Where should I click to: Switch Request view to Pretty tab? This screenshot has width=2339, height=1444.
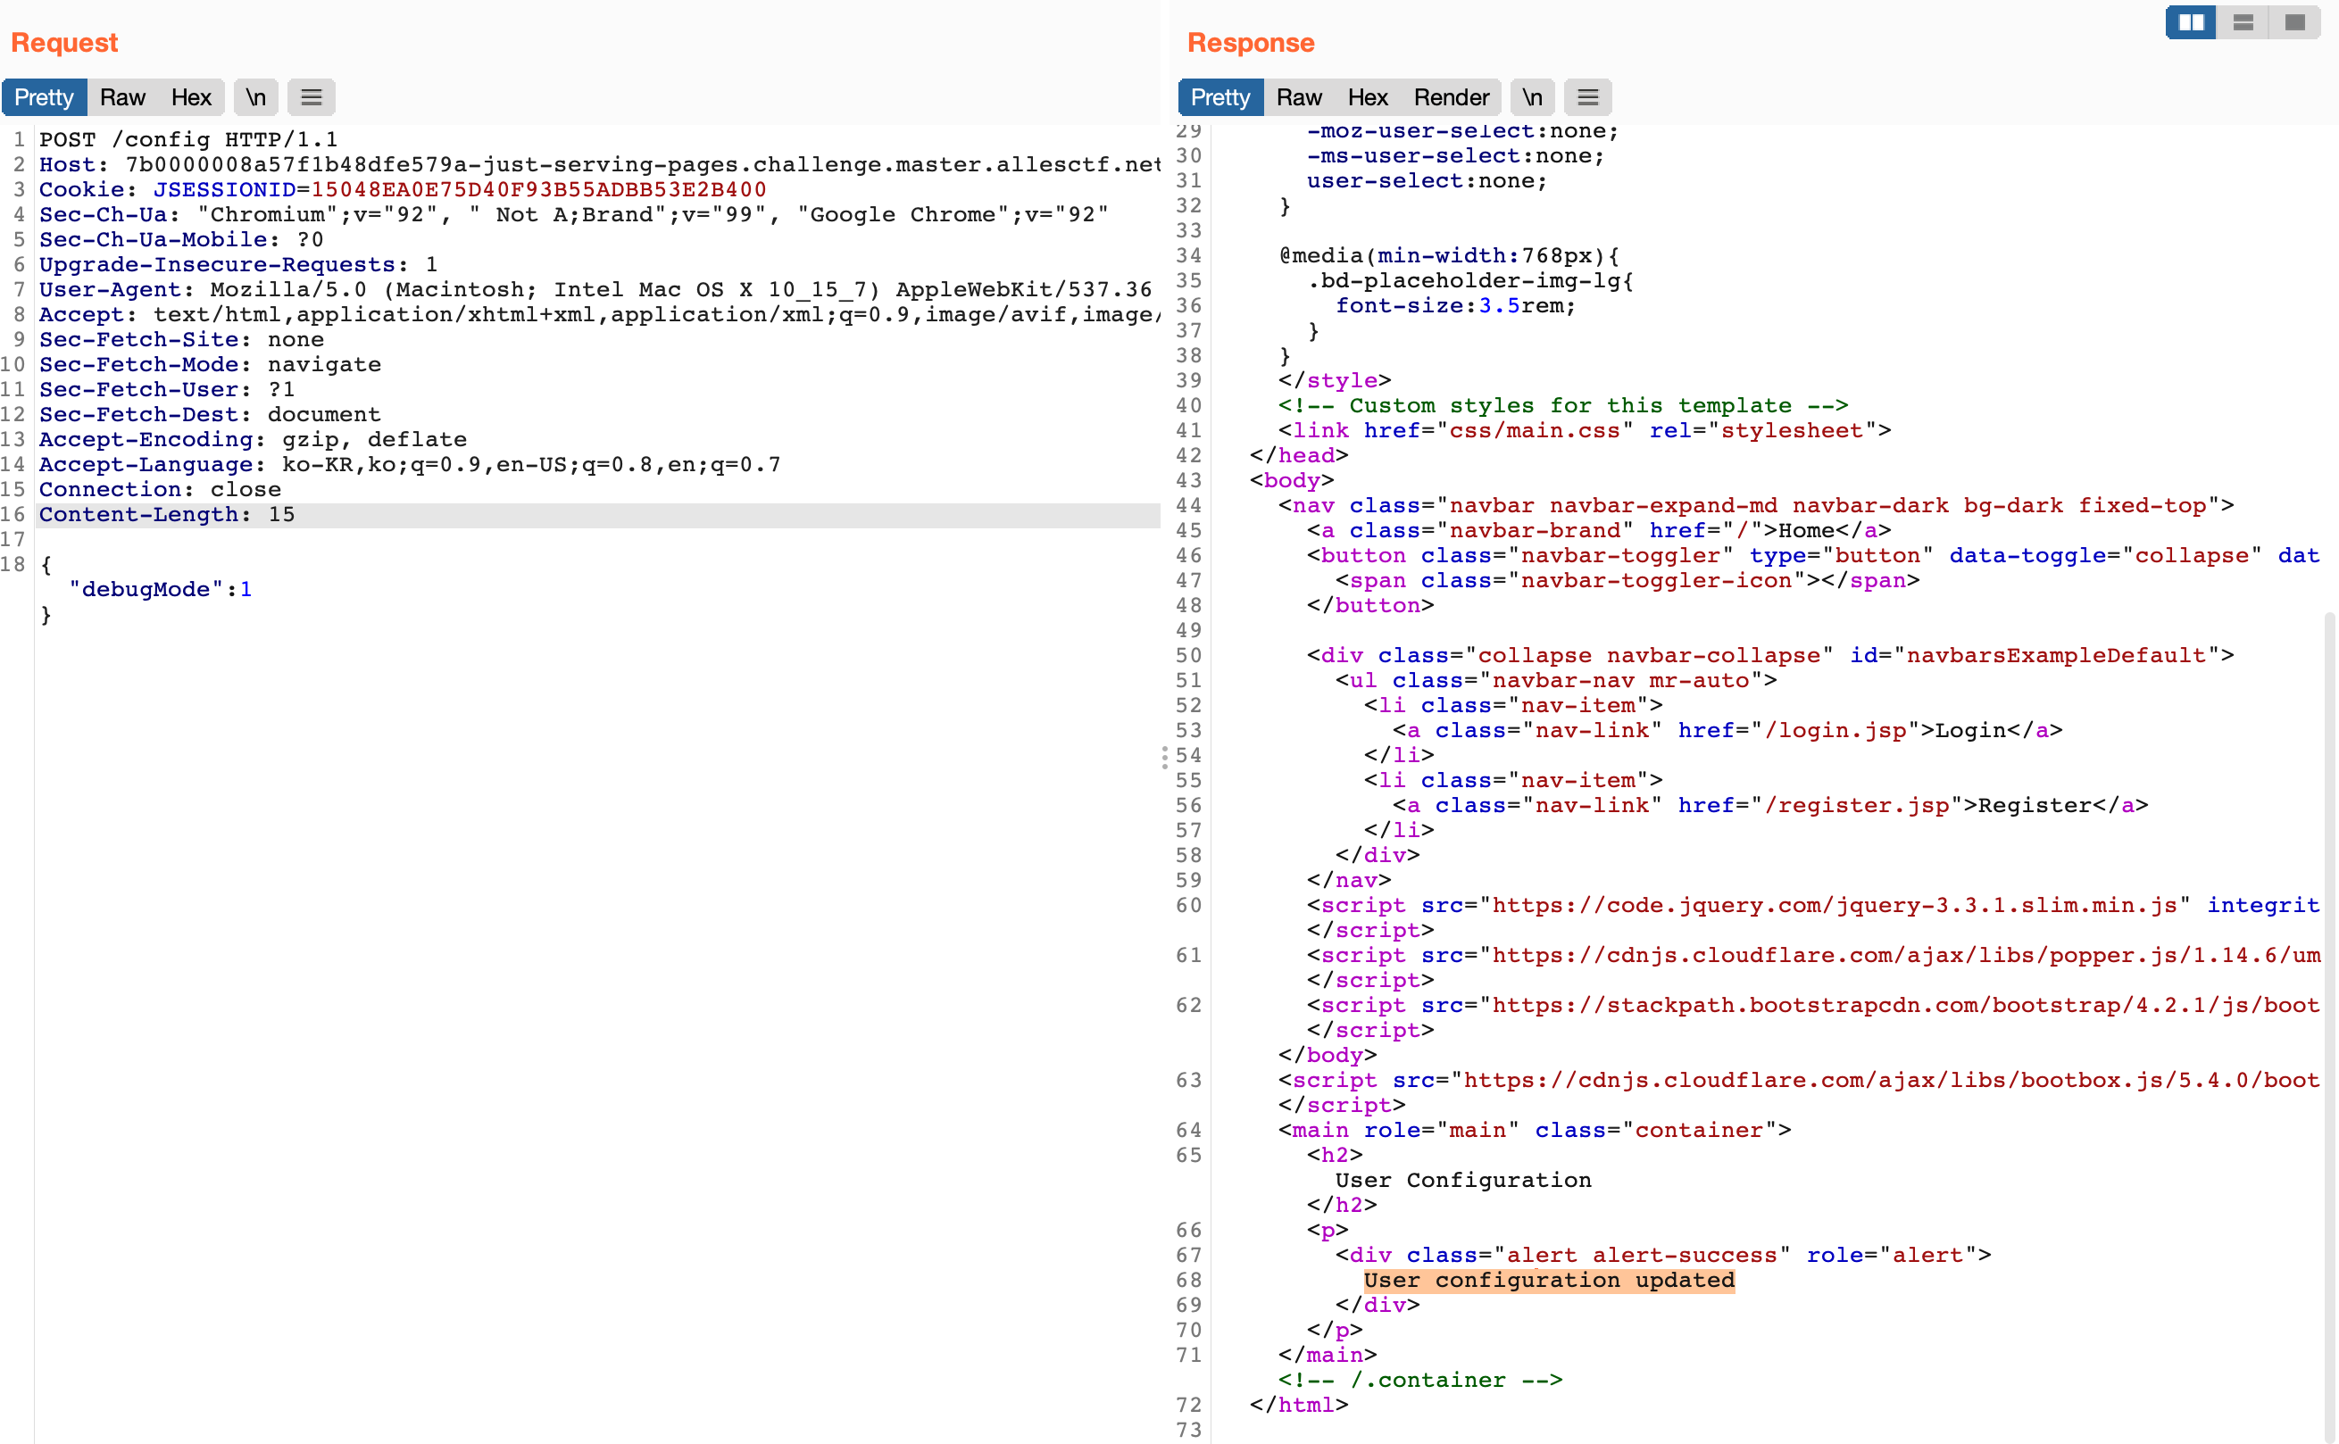(44, 97)
